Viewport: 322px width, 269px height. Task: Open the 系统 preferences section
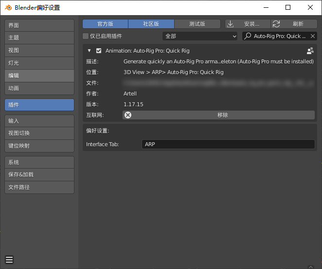tap(39, 162)
